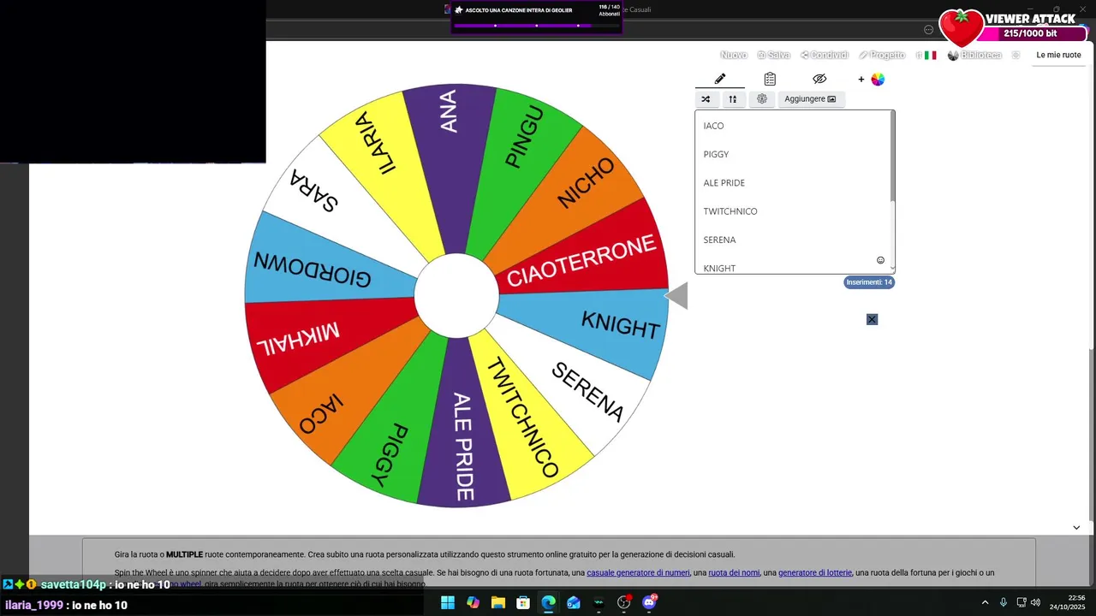Open File Explorer from the taskbar
The width and height of the screenshot is (1096, 616).
tap(498, 602)
